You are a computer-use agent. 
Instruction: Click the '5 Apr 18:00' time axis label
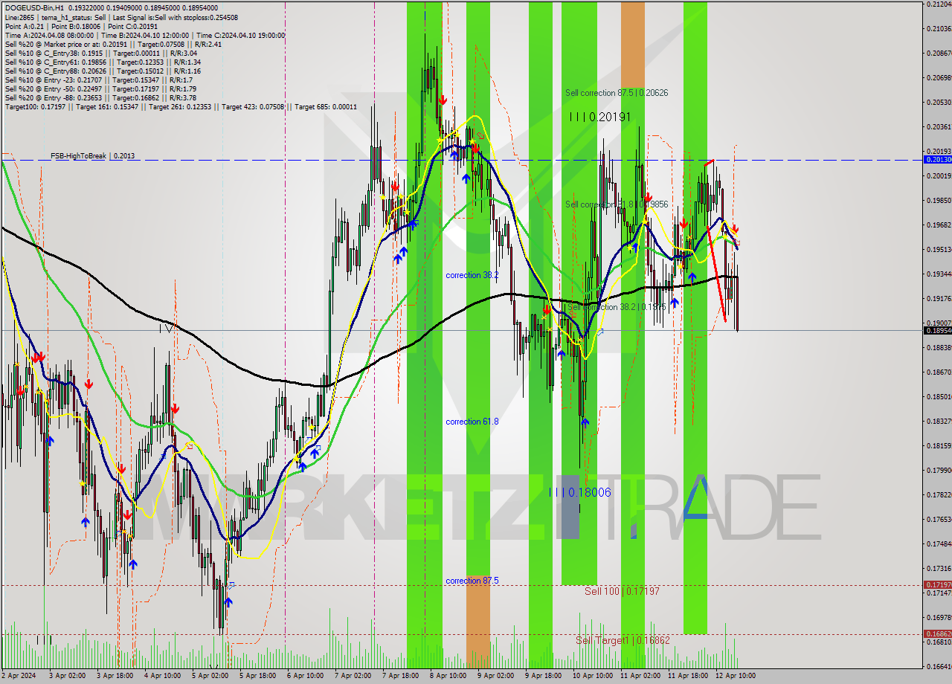point(257,676)
